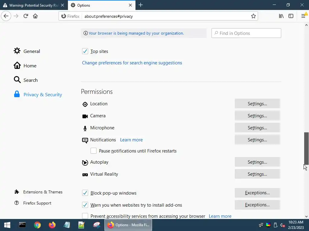Open Exceptions for Block pop-up windows

(x=257, y=193)
